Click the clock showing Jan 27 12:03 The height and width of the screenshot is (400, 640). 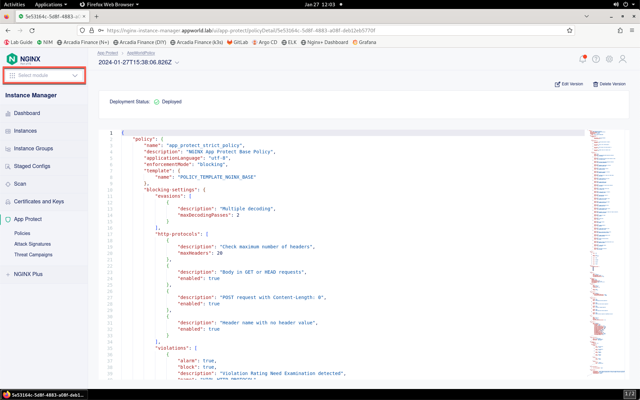320,4
